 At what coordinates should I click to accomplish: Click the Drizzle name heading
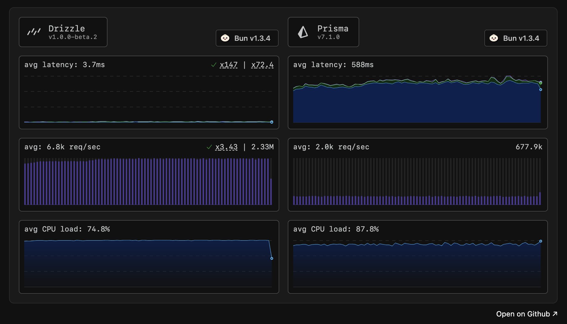pos(67,28)
